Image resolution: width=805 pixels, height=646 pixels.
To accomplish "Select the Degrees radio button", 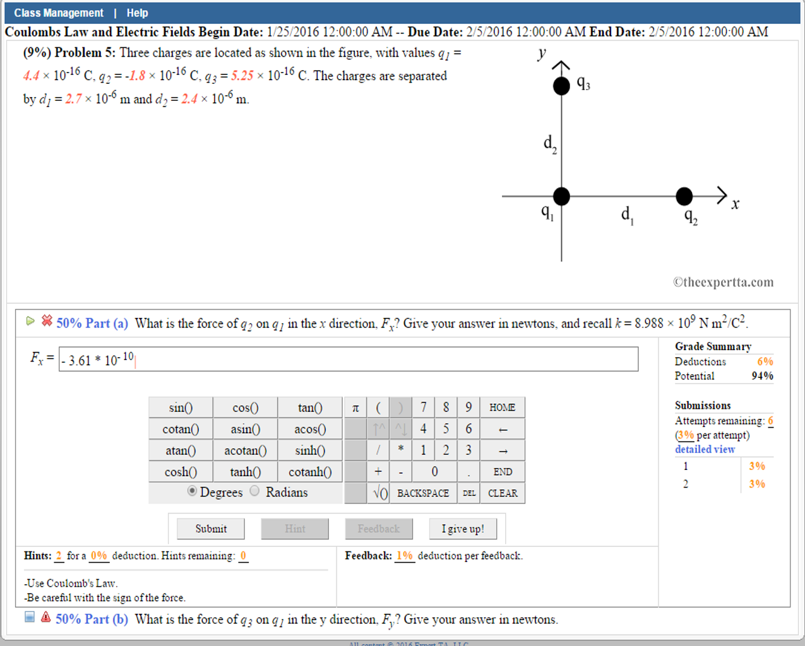I will pyautogui.click(x=192, y=491).
